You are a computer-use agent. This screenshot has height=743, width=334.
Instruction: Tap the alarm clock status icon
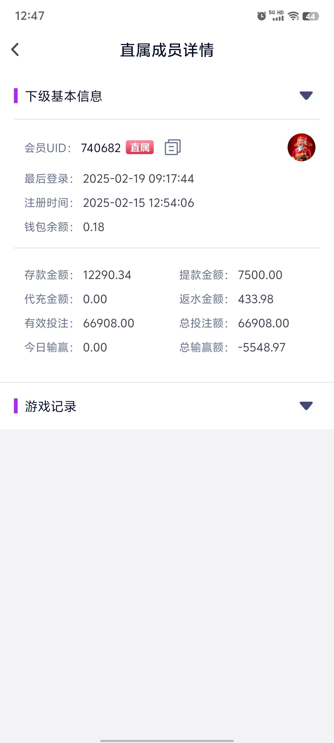click(261, 16)
